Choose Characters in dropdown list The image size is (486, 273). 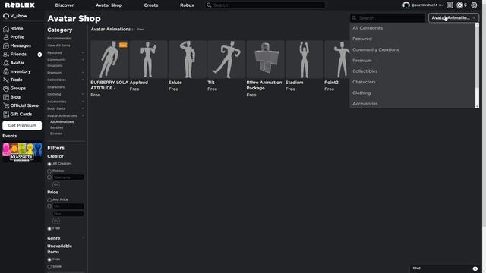point(412,82)
